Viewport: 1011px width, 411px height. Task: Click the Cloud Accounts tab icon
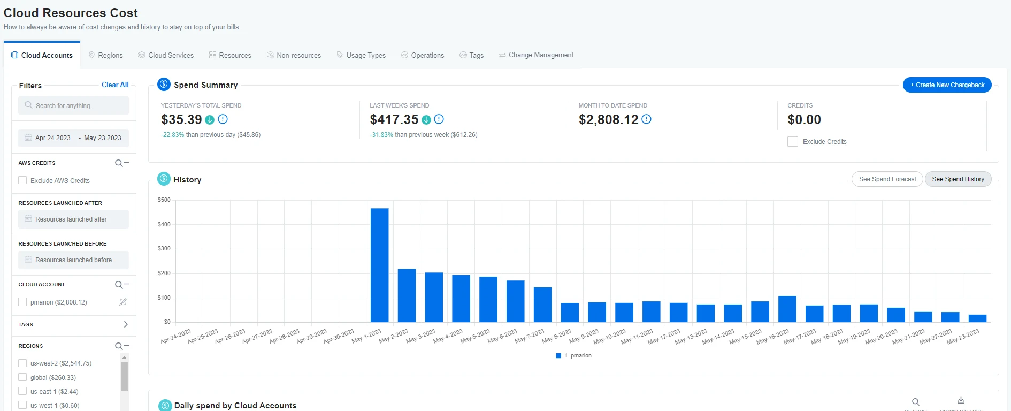tap(14, 55)
